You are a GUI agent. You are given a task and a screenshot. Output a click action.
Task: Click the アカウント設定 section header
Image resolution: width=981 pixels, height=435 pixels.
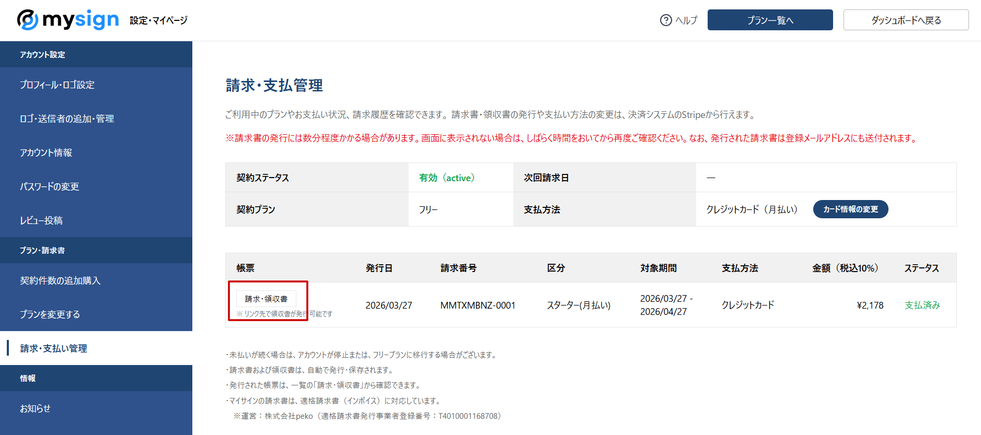click(42, 54)
